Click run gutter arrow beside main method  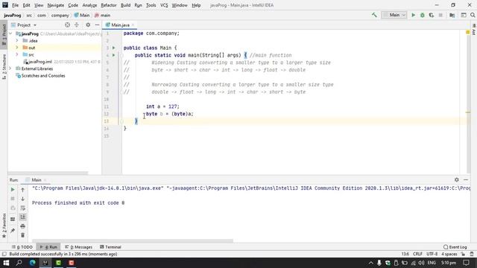pyautogui.click(x=114, y=55)
